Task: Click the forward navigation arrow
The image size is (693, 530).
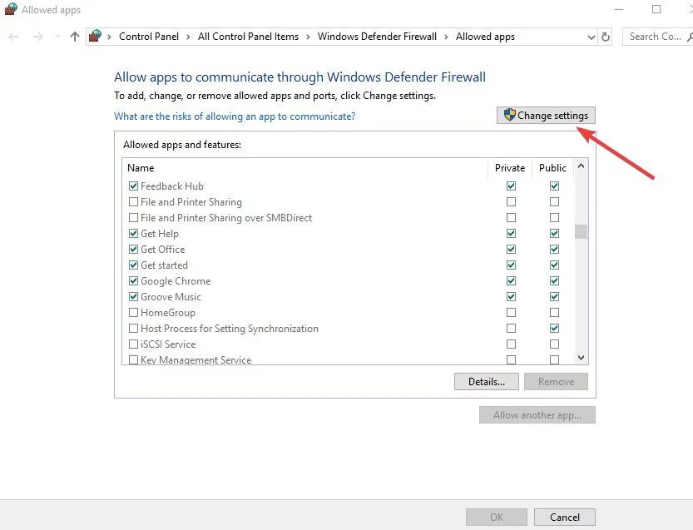Action: click(37, 37)
